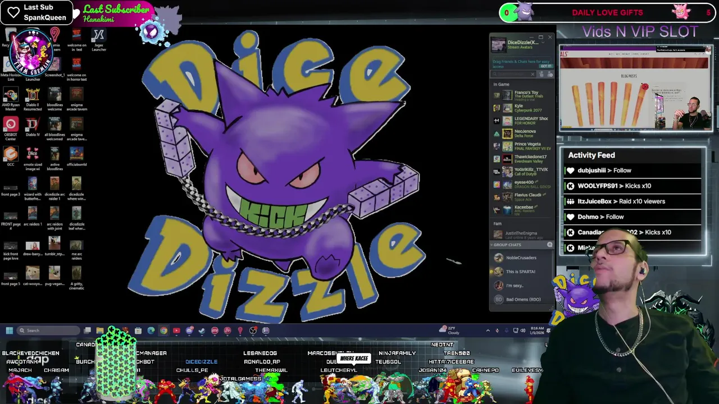Open the taskbar clock and date
The width and height of the screenshot is (719, 404).
[536, 330]
